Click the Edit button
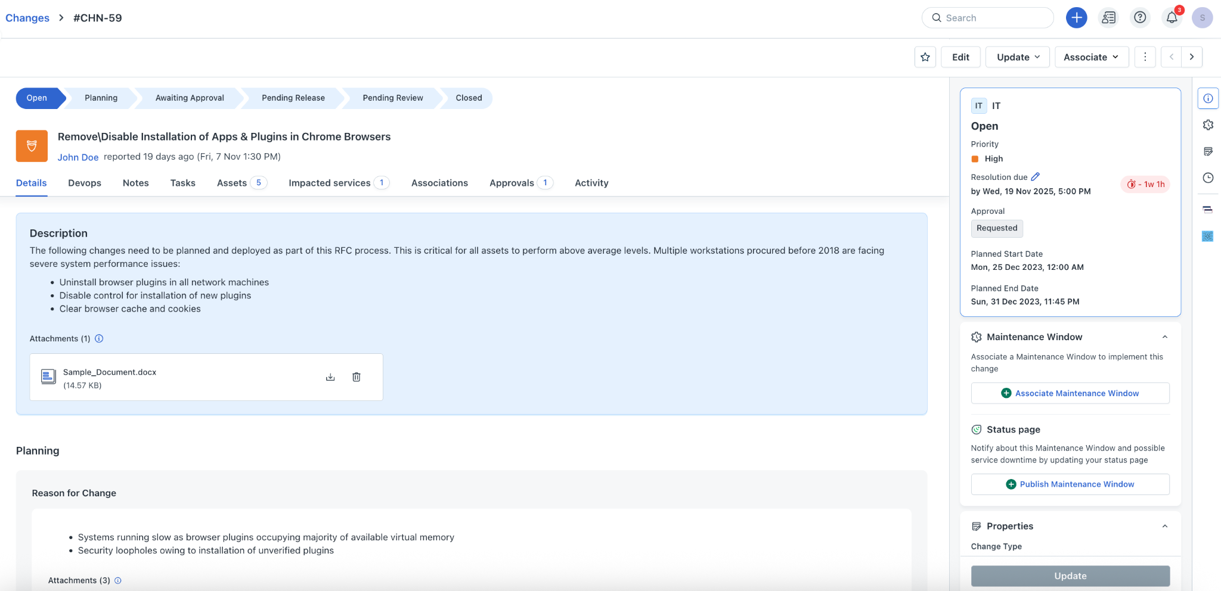This screenshot has width=1221, height=591. point(960,57)
